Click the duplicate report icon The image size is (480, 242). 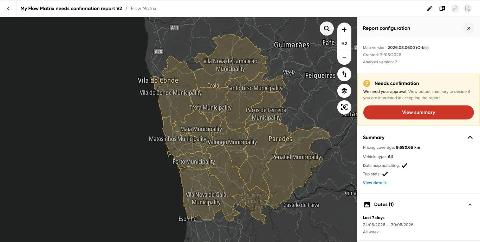tap(442, 8)
